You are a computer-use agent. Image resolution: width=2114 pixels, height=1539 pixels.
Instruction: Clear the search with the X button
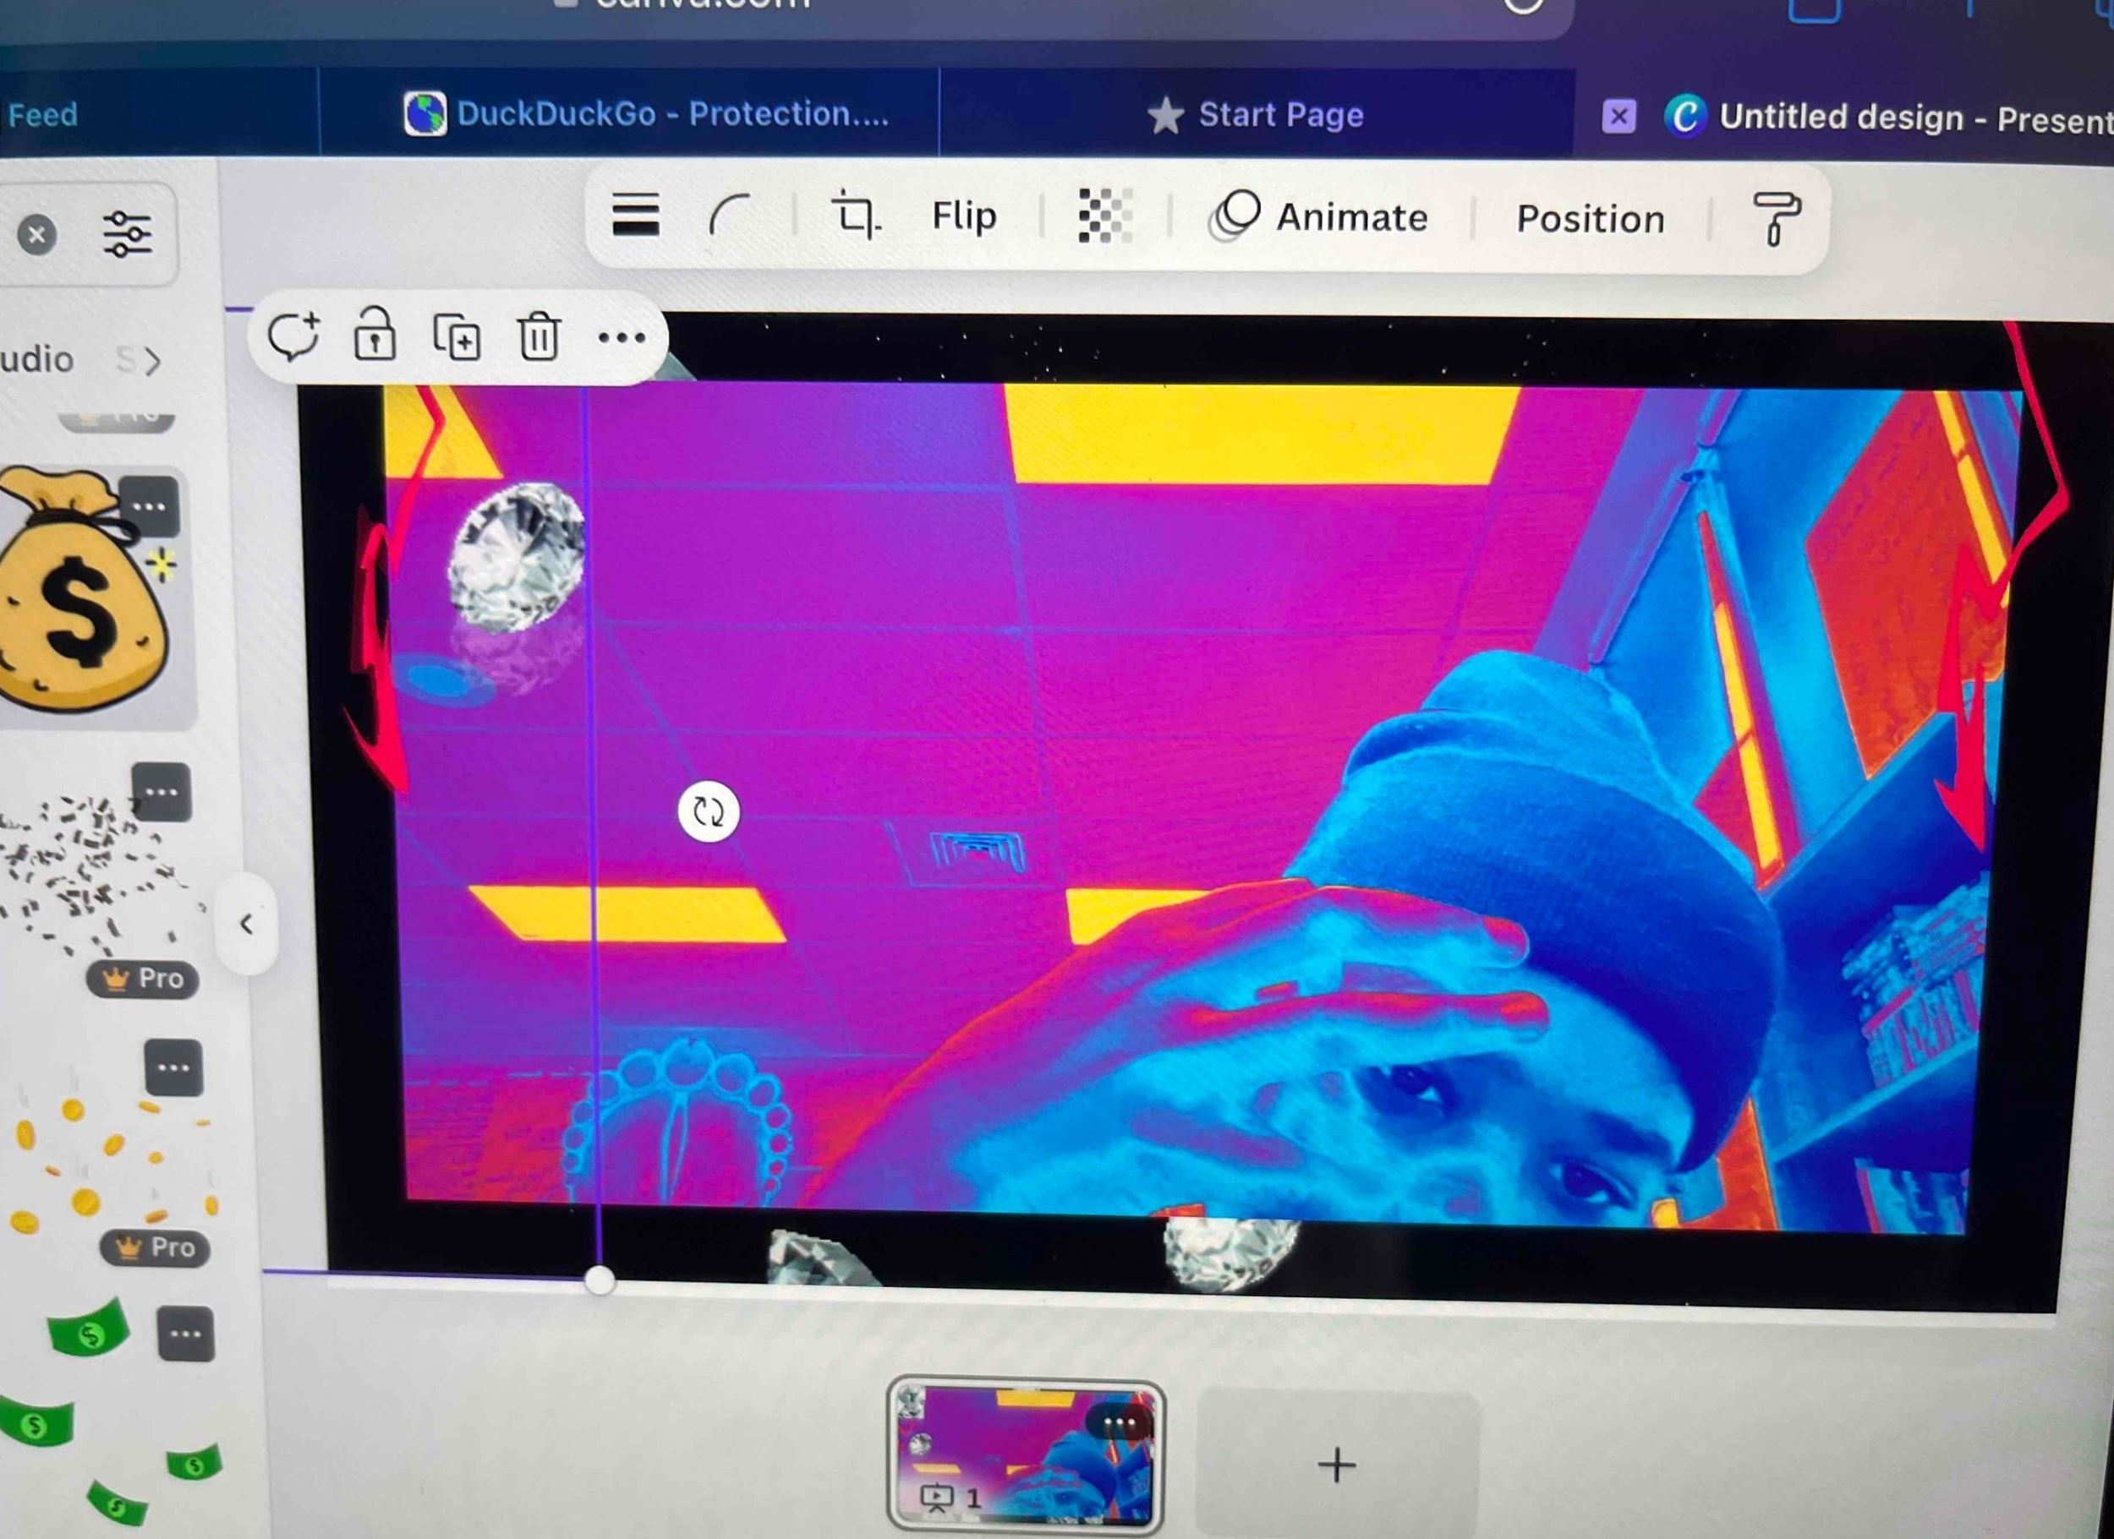tap(37, 234)
